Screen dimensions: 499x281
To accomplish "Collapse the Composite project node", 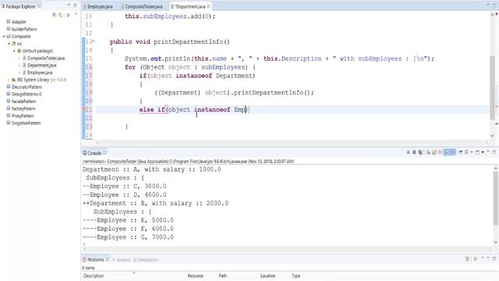I will (4, 37).
